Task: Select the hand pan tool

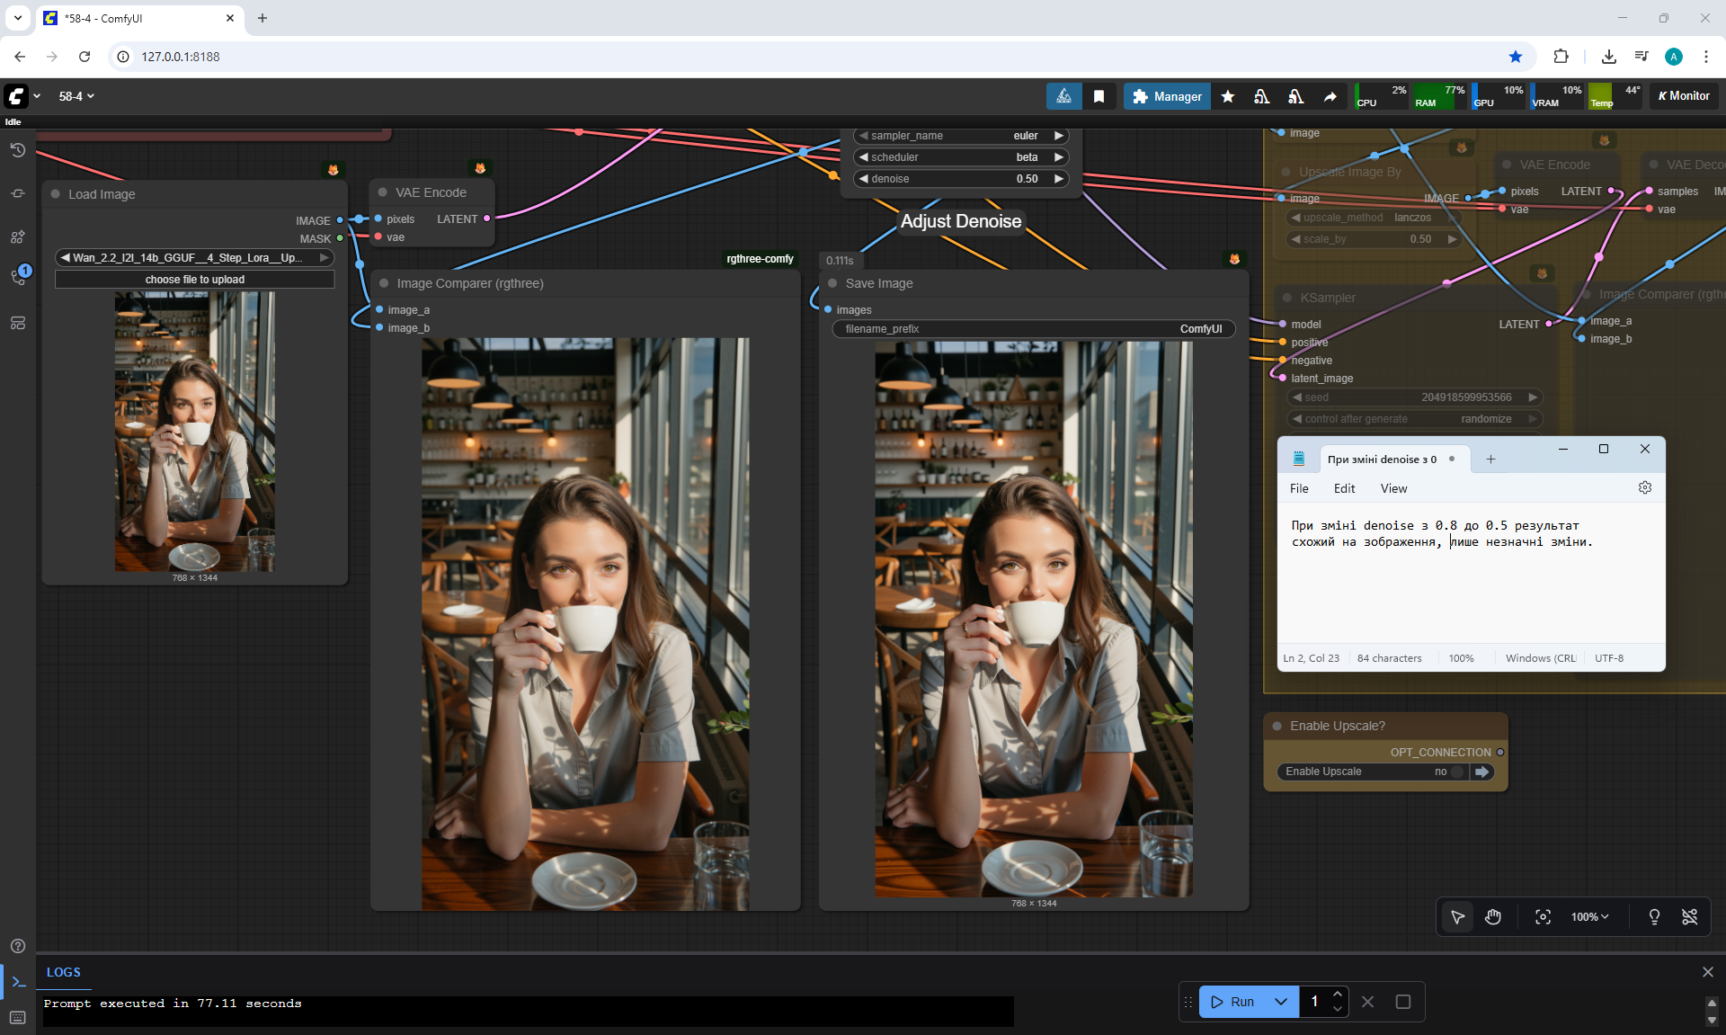Action: [x=1493, y=916]
